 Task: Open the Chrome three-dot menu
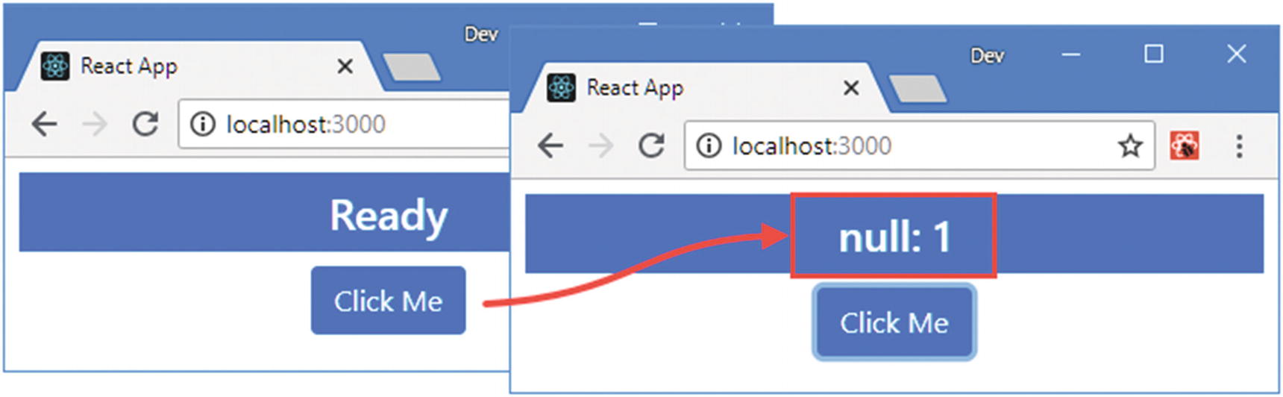tap(1239, 146)
